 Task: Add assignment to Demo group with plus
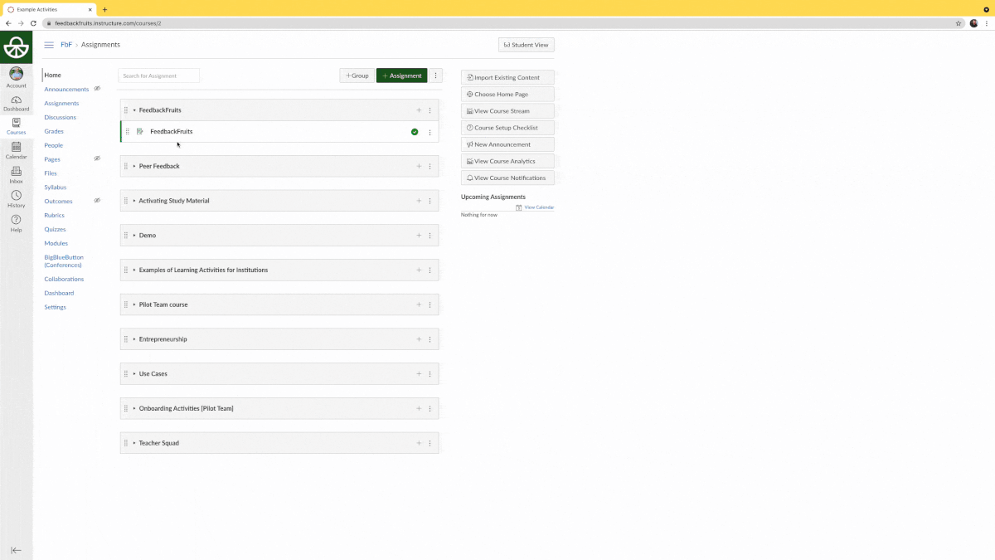pyautogui.click(x=419, y=236)
